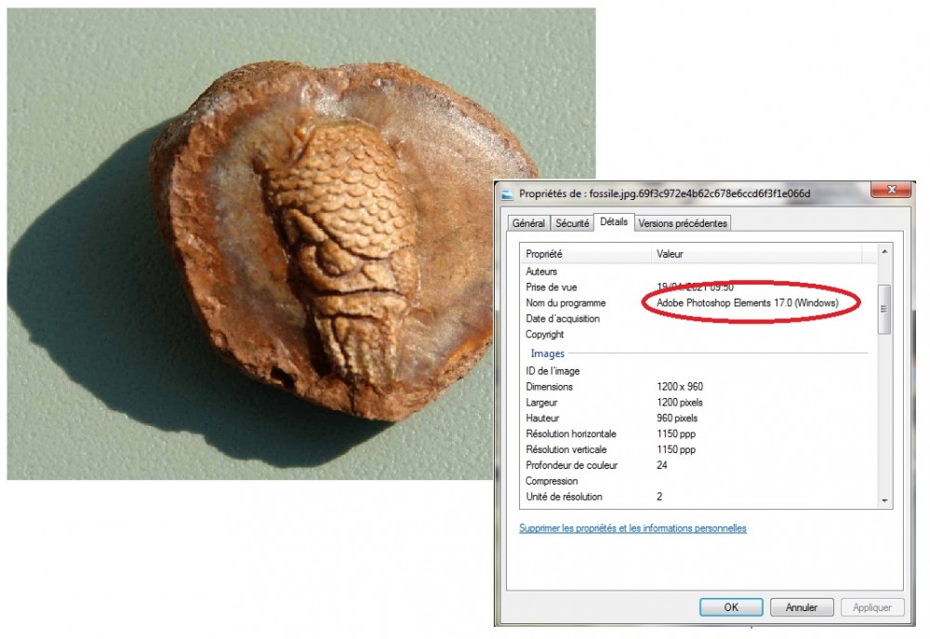Click the file icon in the dialog title bar
This screenshot has height=639, width=930.
(x=508, y=193)
